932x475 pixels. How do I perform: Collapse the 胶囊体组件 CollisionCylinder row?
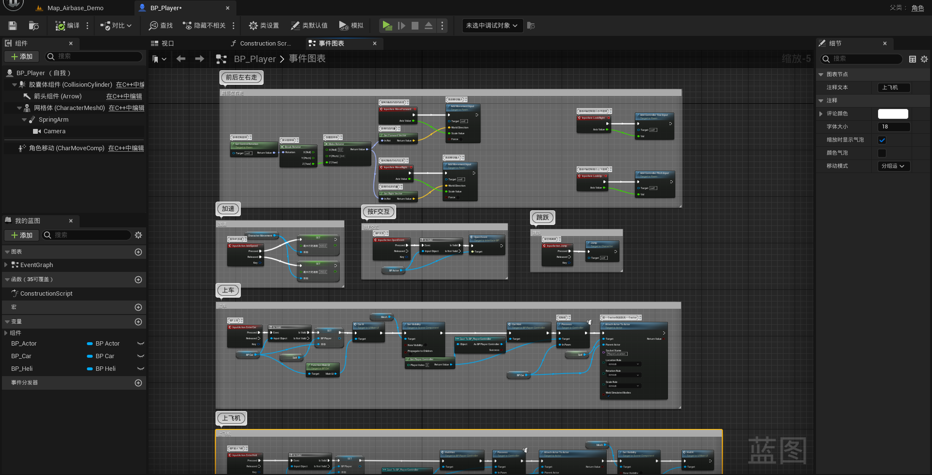coord(15,85)
